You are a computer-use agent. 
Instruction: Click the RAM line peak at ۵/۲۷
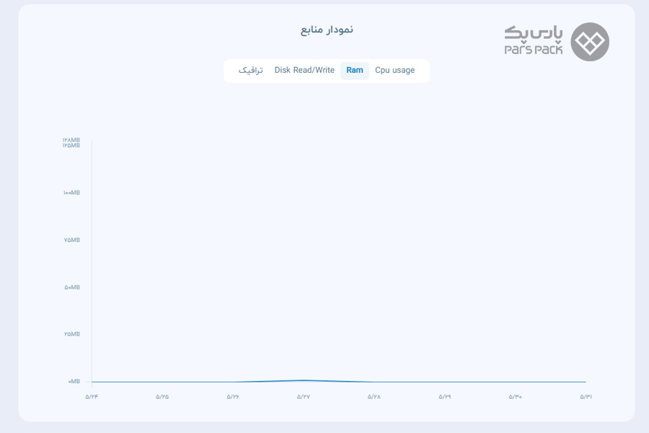pyautogui.click(x=304, y=380)
